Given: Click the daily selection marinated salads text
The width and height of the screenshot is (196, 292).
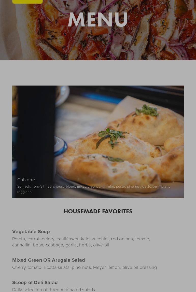Looking at the screenshot, I should 54,289.
